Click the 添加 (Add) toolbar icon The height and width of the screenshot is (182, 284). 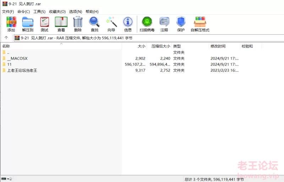point(11,22)
